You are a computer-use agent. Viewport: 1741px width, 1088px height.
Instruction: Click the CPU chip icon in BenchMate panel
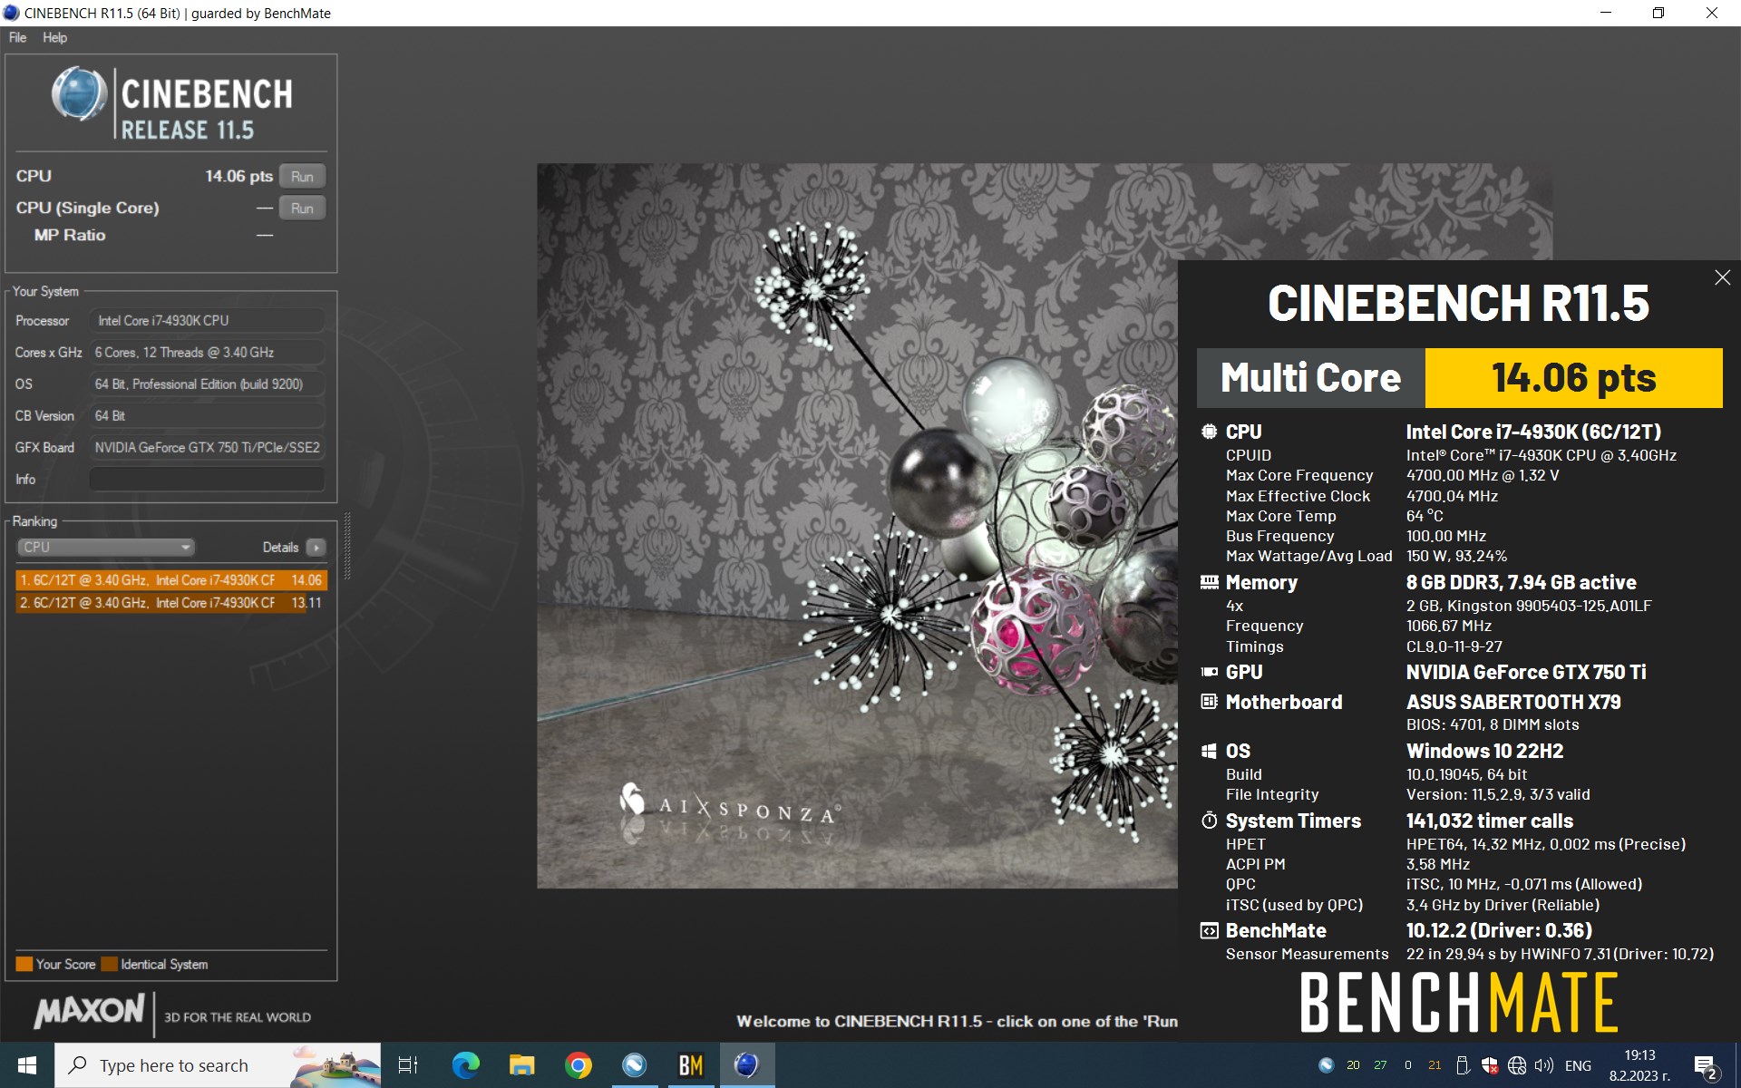pyautogui.click(x=1209, y=432)
